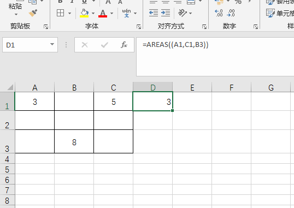This screenshot has height=208, width=294.
Task: Open the font color dropdown arrow
Action: pyautogui.click(x=111, y=13)
